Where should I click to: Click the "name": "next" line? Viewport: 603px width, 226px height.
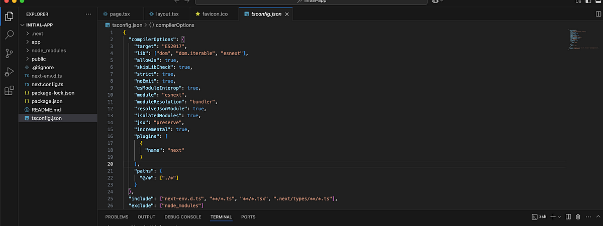click(x=166, y=150)
